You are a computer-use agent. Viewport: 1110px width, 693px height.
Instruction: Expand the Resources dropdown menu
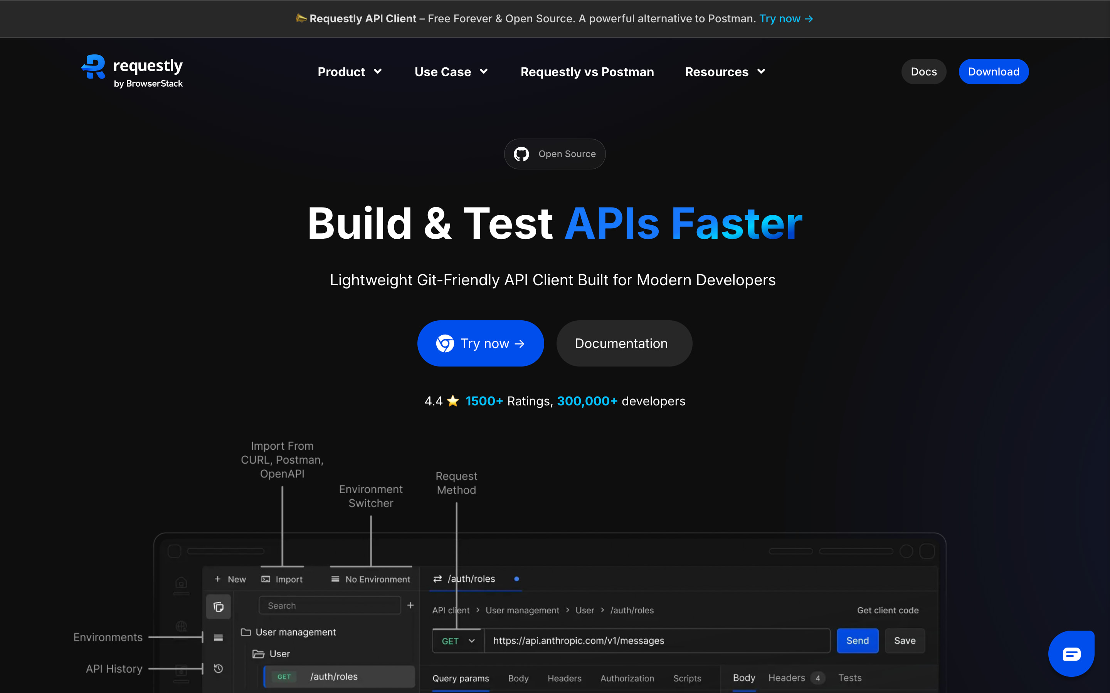click(x=725, y=72)
